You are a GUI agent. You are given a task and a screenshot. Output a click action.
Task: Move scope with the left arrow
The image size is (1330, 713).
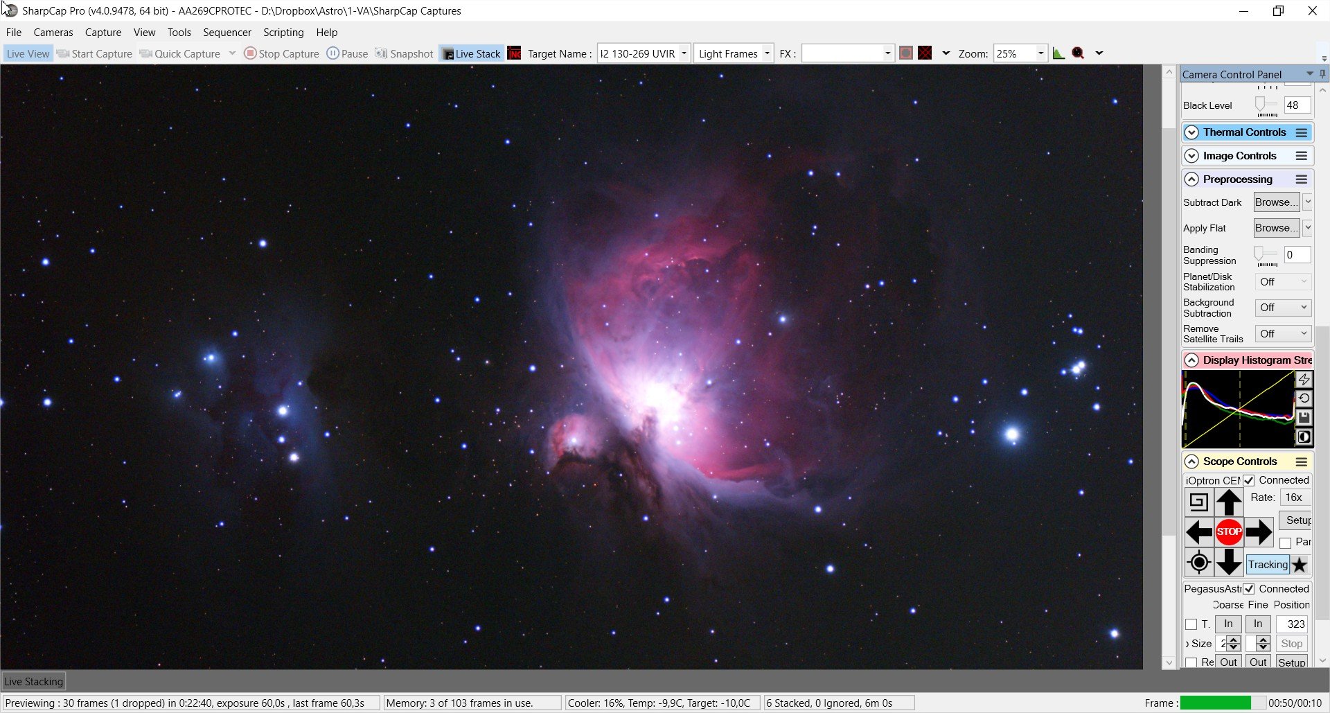click(x=1199, y=532)
